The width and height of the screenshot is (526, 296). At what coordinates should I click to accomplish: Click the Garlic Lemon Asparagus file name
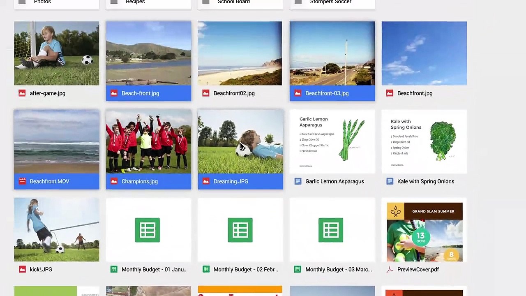point(335,181)
